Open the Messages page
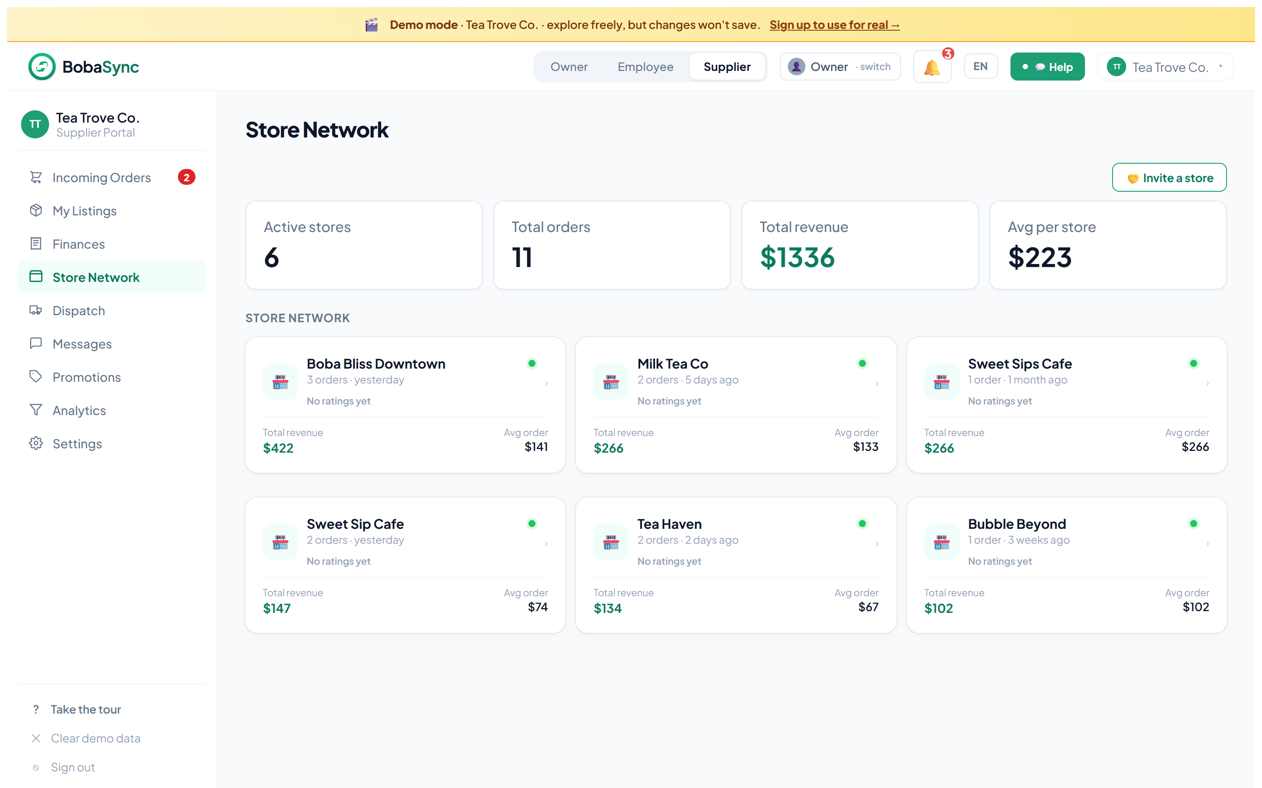The width and height of the screenshot is (1262, 788). (x=112, y=344)
